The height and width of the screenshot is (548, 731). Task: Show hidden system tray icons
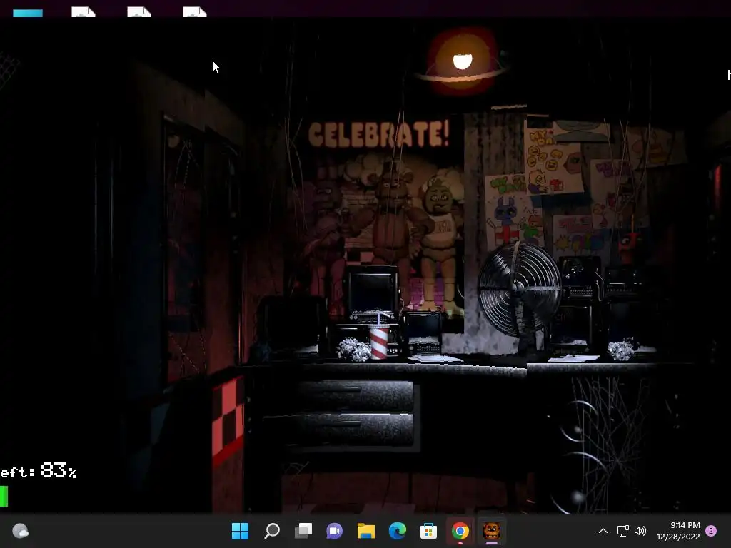point(603,531)
